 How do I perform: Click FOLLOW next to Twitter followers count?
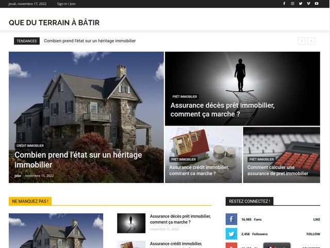313,234
